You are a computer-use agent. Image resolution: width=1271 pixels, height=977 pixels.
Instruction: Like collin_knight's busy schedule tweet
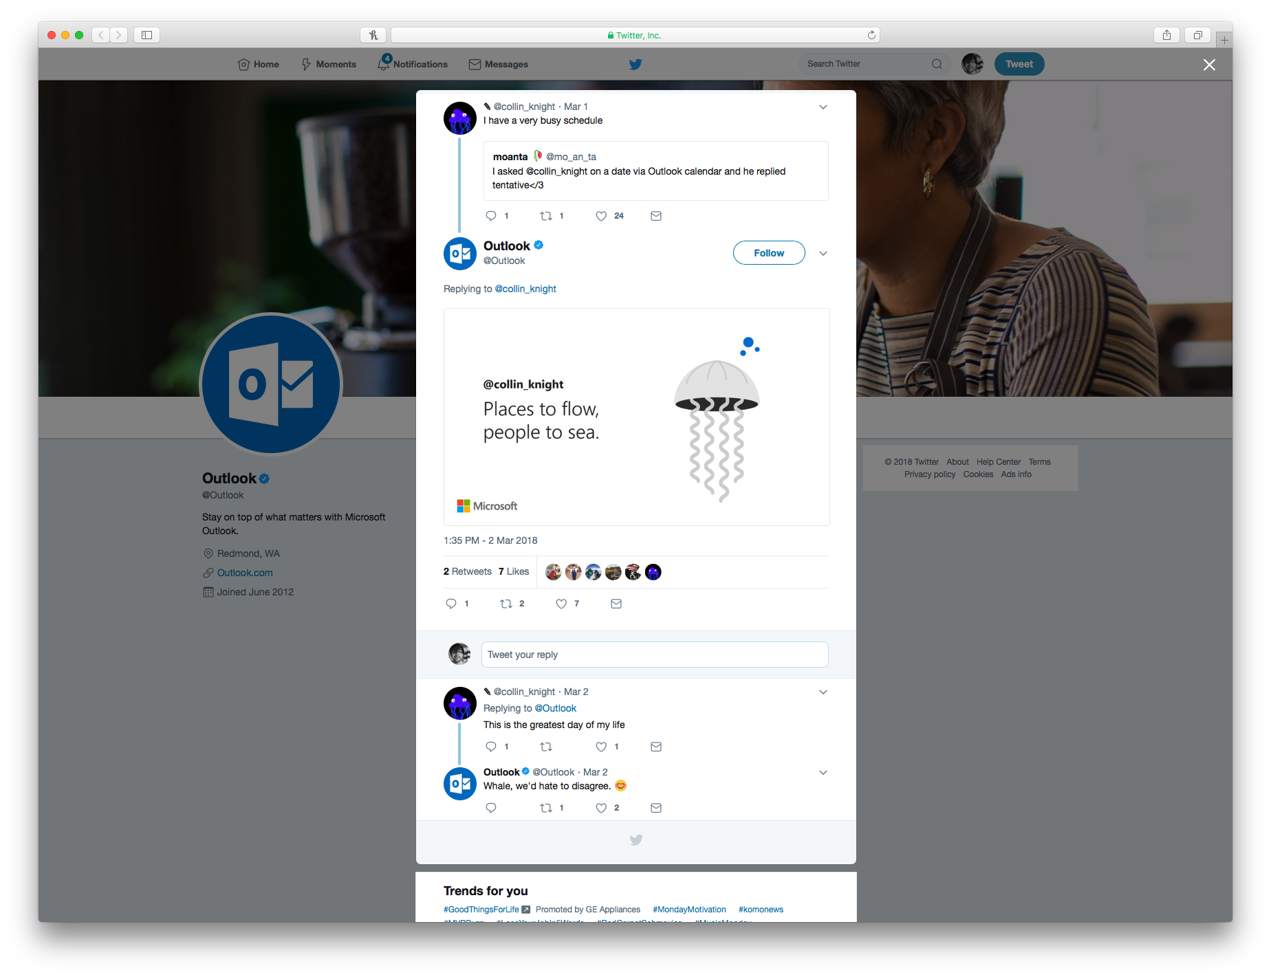[x=601, y=216]
